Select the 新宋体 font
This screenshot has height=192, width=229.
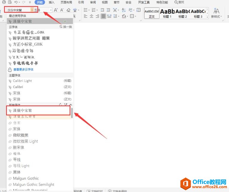point(39,148)
